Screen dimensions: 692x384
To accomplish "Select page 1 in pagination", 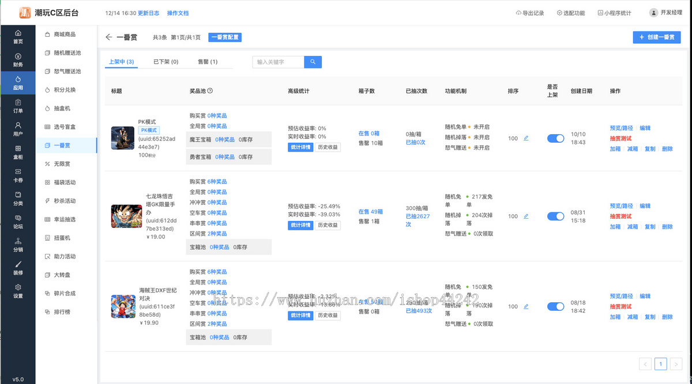I will [x=661, y=364].
